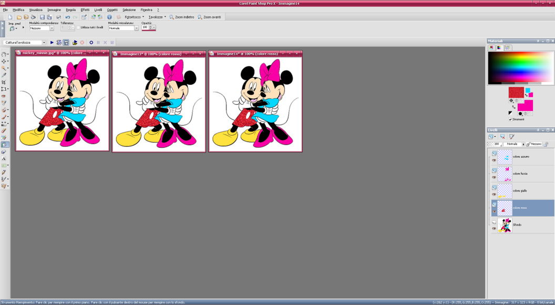Click the Save disk icon
Screen dimensions: 555x305
pos(42,17)
